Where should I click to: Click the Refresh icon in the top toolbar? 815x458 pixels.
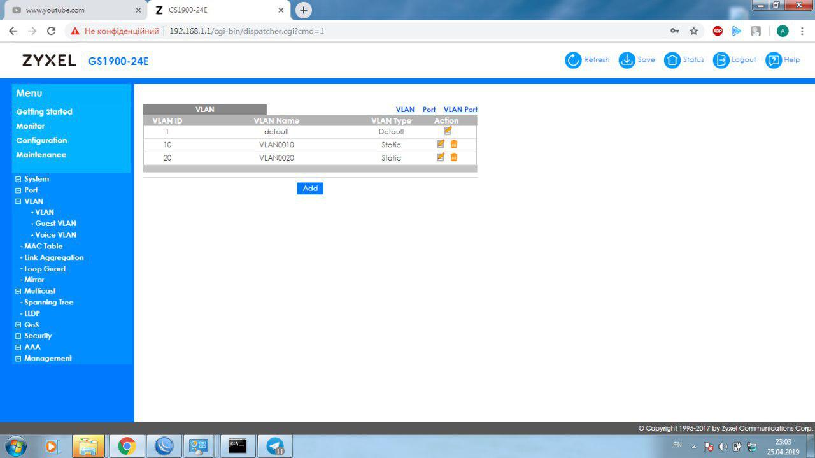click(573, 60)
